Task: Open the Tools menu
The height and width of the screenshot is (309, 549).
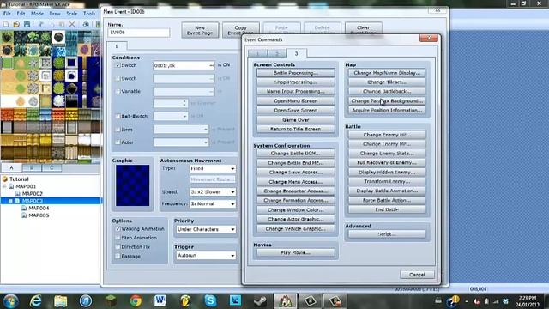Action: click(89, 14)
